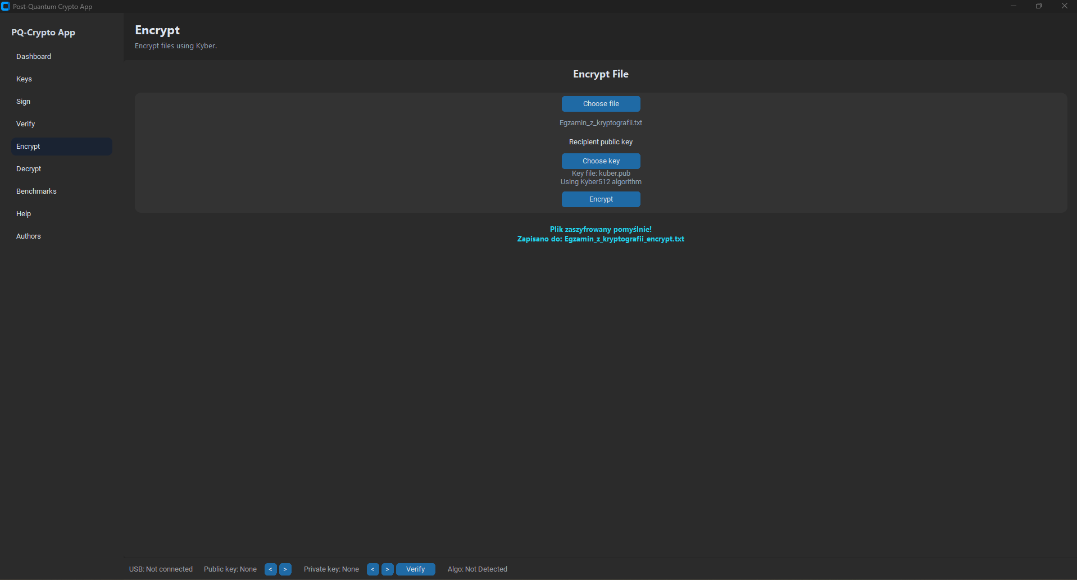Step back through private keys with left arrow
Image resolution: width=1077 pixels, height=580 pixels.
click(372, 569)
